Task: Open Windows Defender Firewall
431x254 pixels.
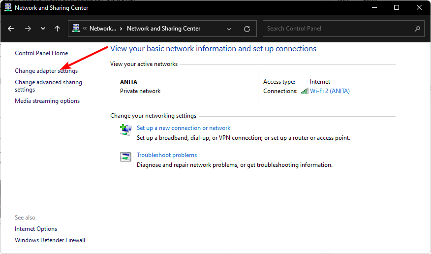Action: tap(50, 240)
